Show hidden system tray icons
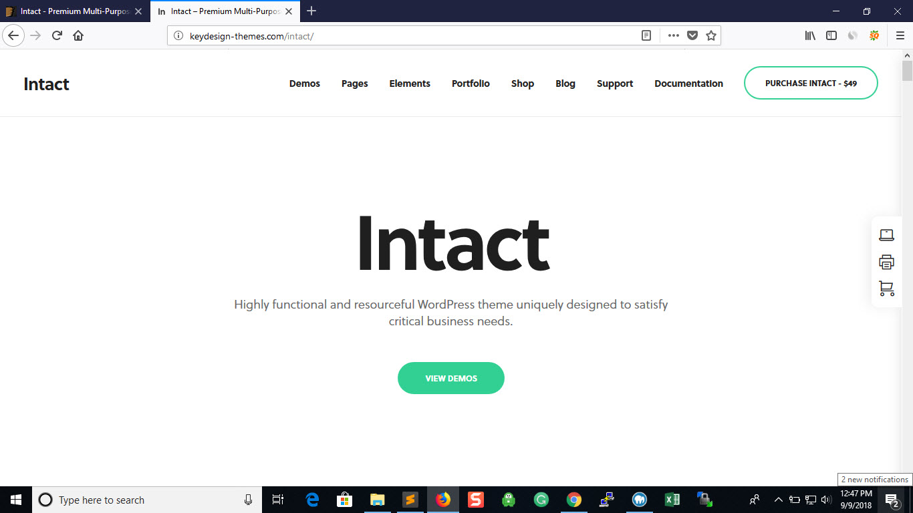This screenshot has height=513, width=913. click(778, 500)
